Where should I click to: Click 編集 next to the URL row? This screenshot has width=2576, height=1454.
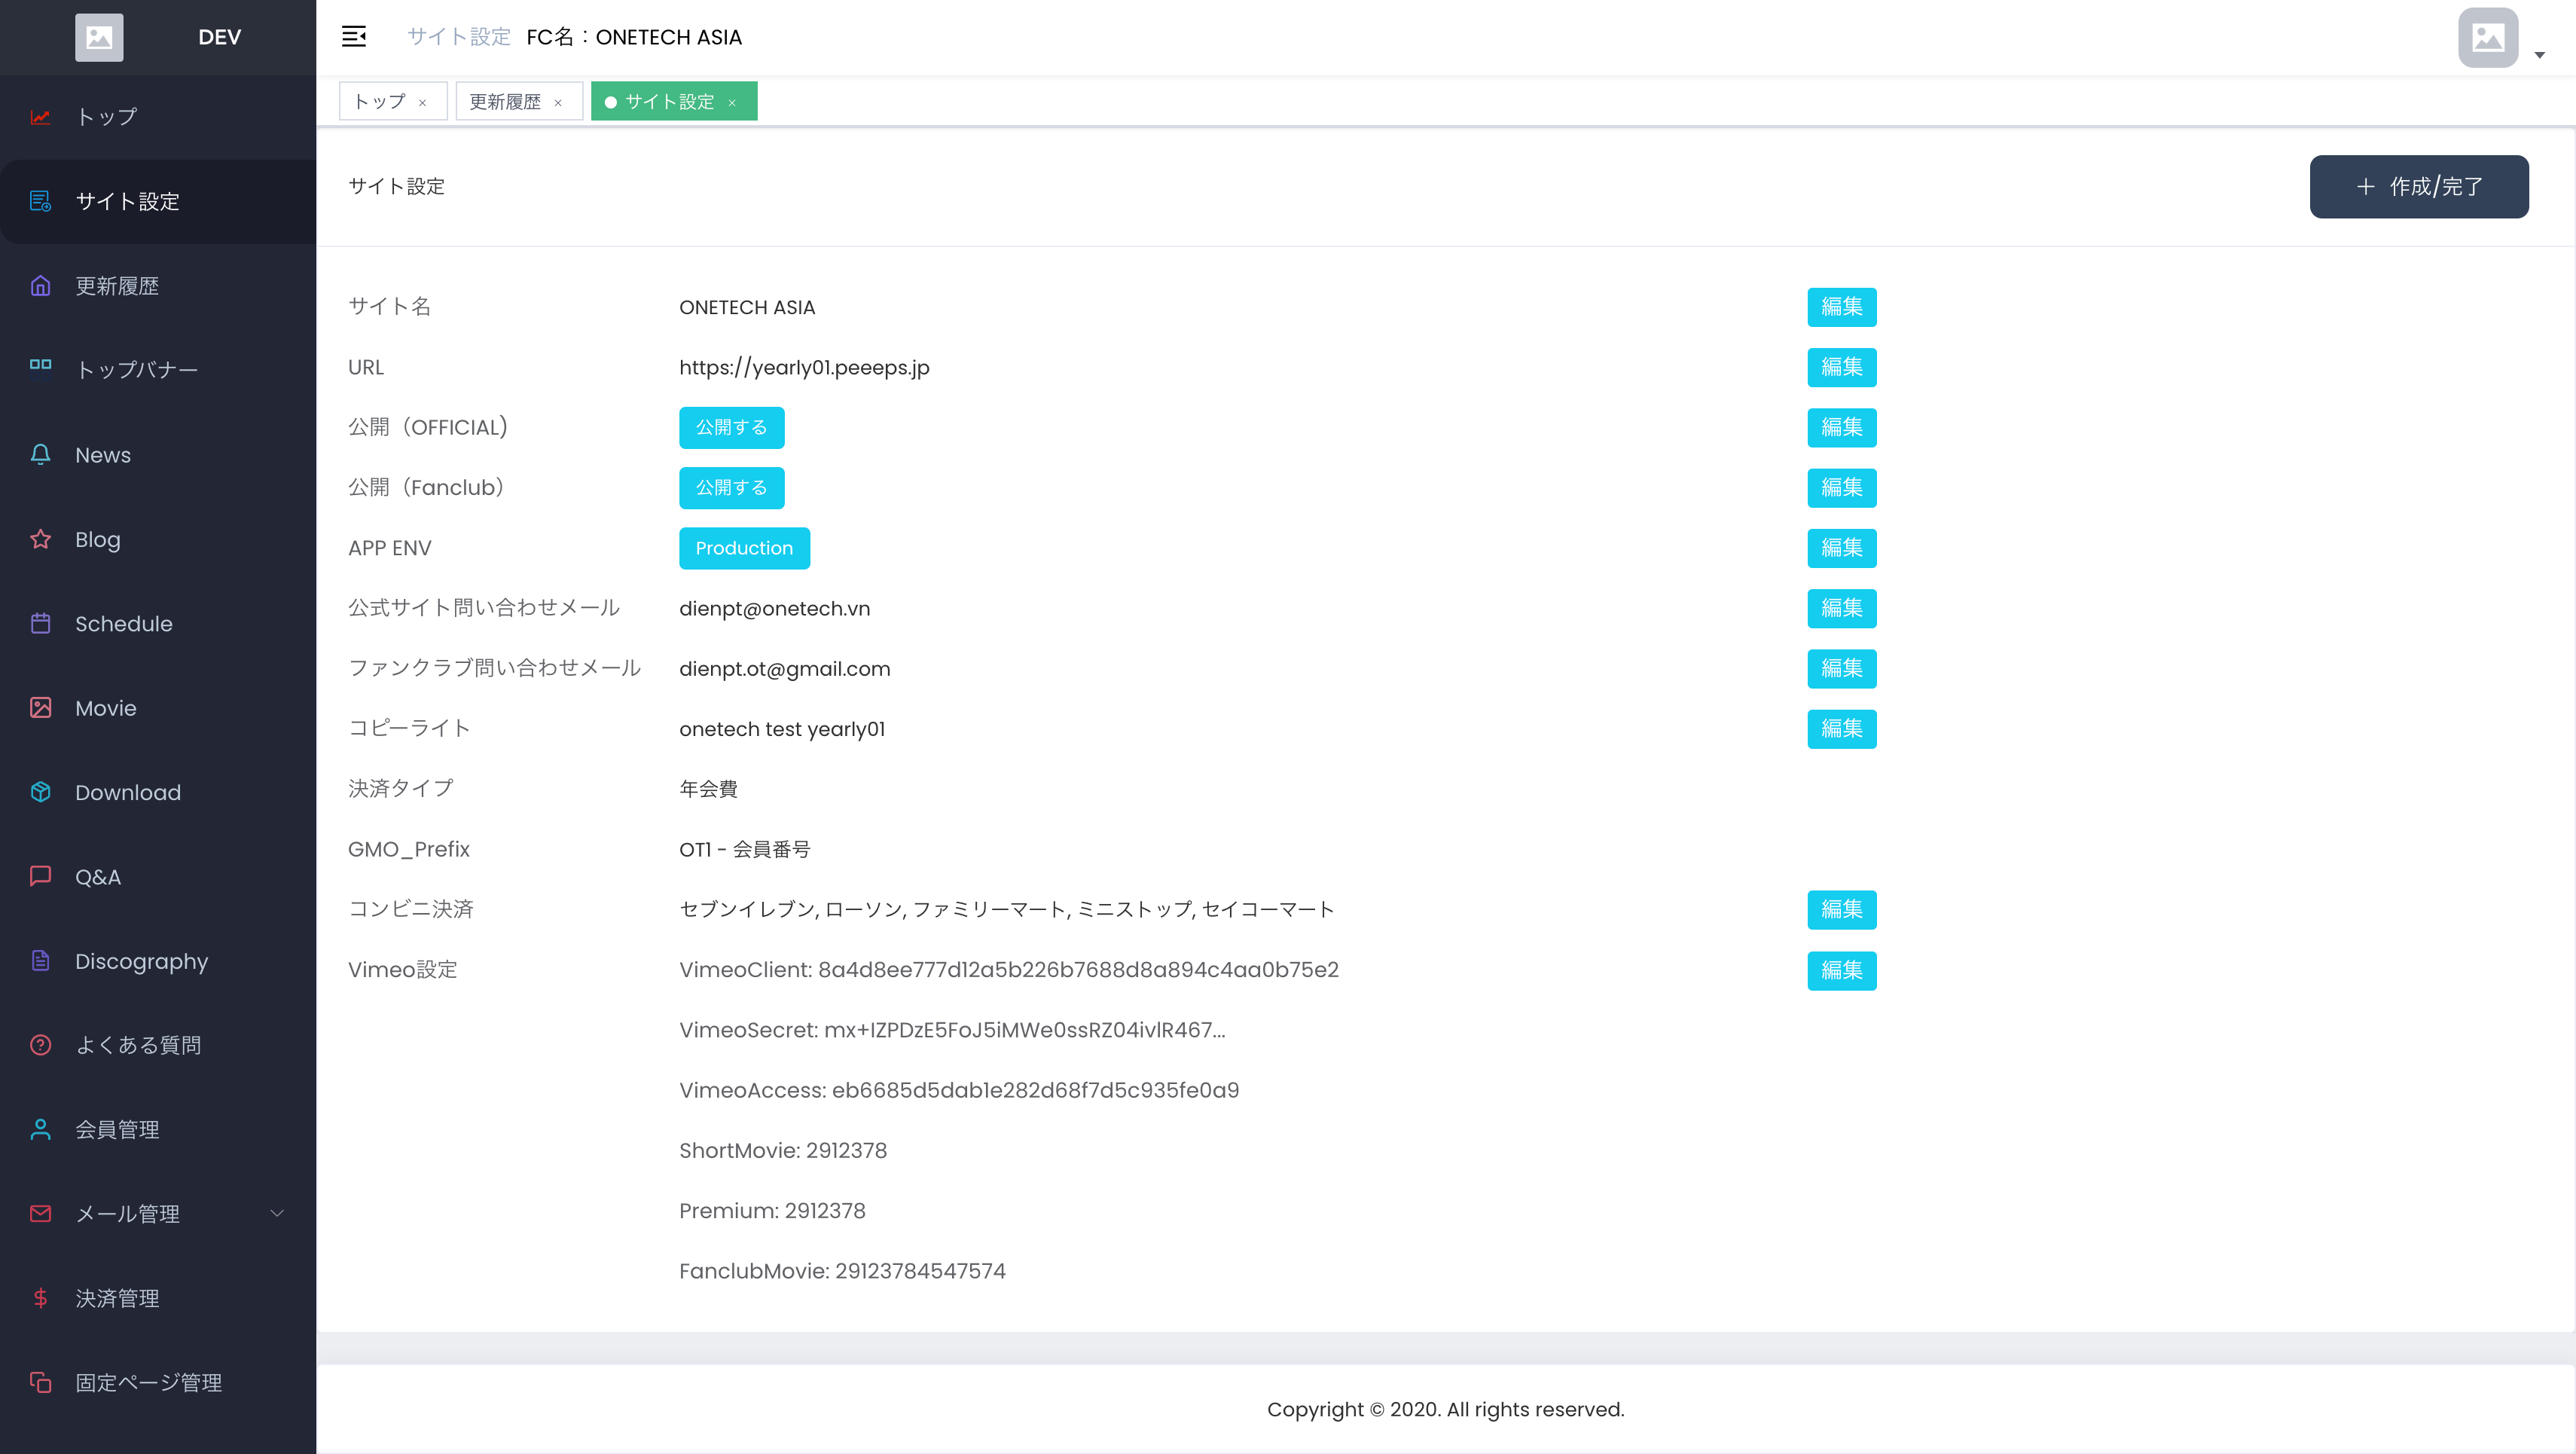1841,367
